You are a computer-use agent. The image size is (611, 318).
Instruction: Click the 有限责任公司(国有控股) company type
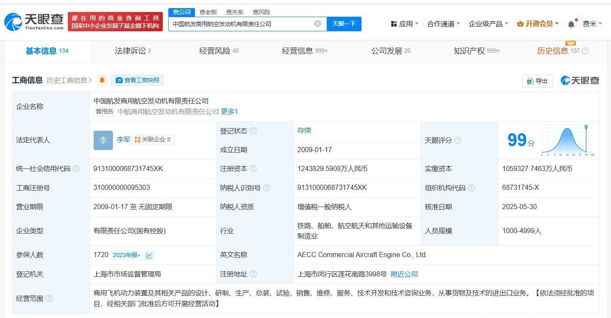(129, 231)
